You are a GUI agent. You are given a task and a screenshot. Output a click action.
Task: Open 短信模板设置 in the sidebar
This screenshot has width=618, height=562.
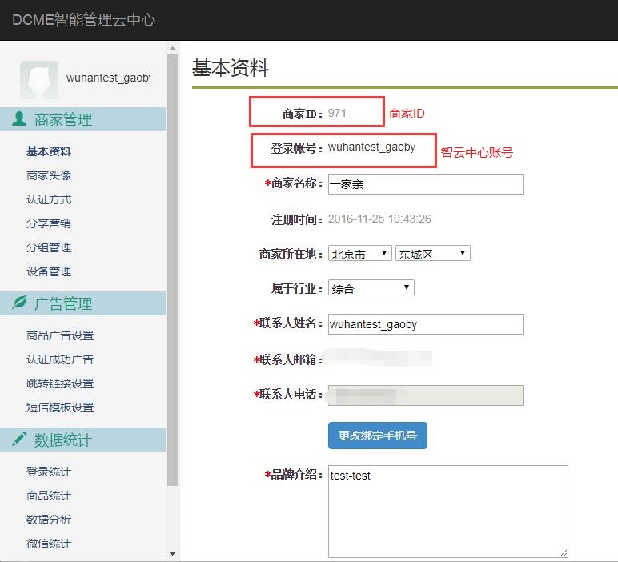[60, 407]
